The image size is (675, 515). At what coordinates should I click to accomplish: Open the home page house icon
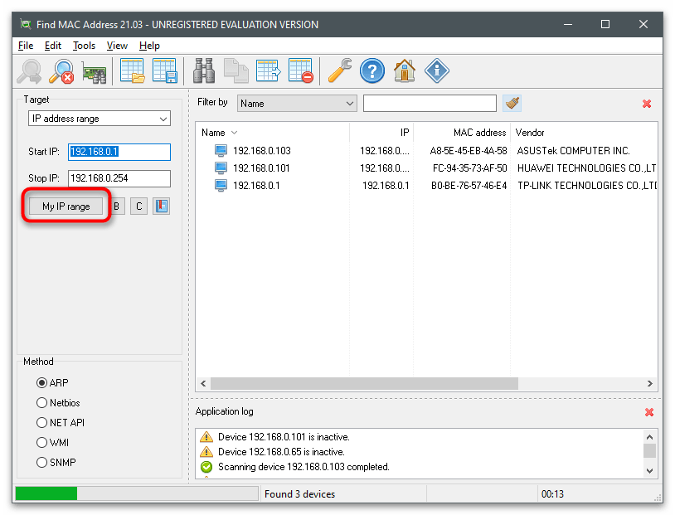404,71
